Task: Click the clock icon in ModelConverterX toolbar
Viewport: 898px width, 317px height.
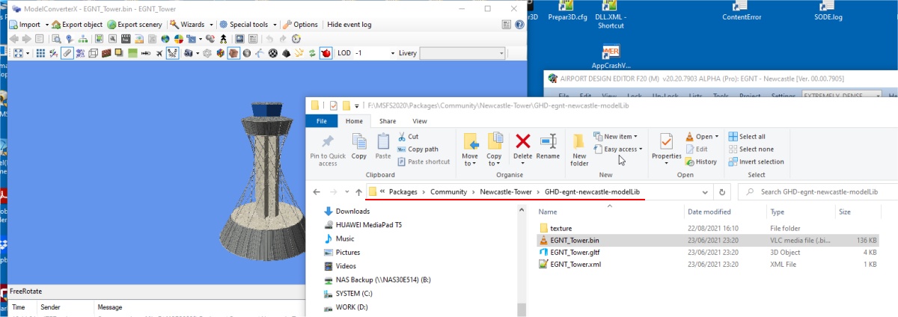Action: [x=296, y=39]
